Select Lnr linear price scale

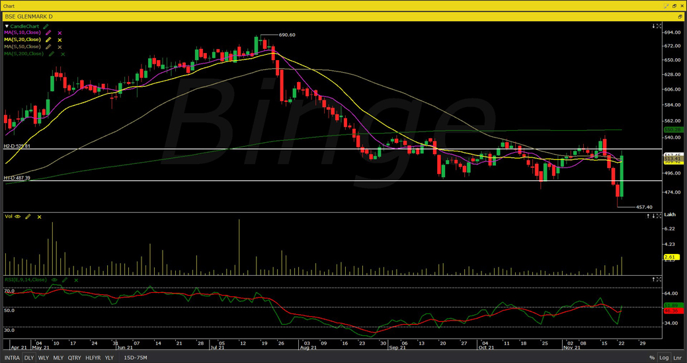[x=677, y=358]
